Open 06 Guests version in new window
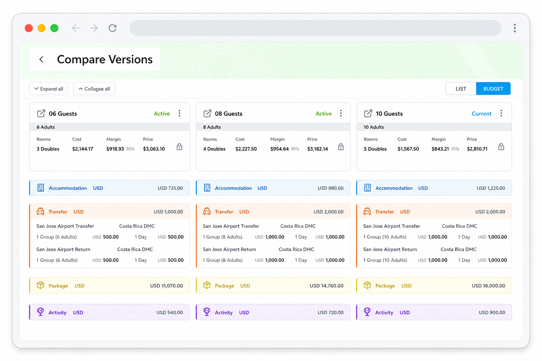Image resolution: width=542 pixels, height=361 pixels. [x=41, y=114]
